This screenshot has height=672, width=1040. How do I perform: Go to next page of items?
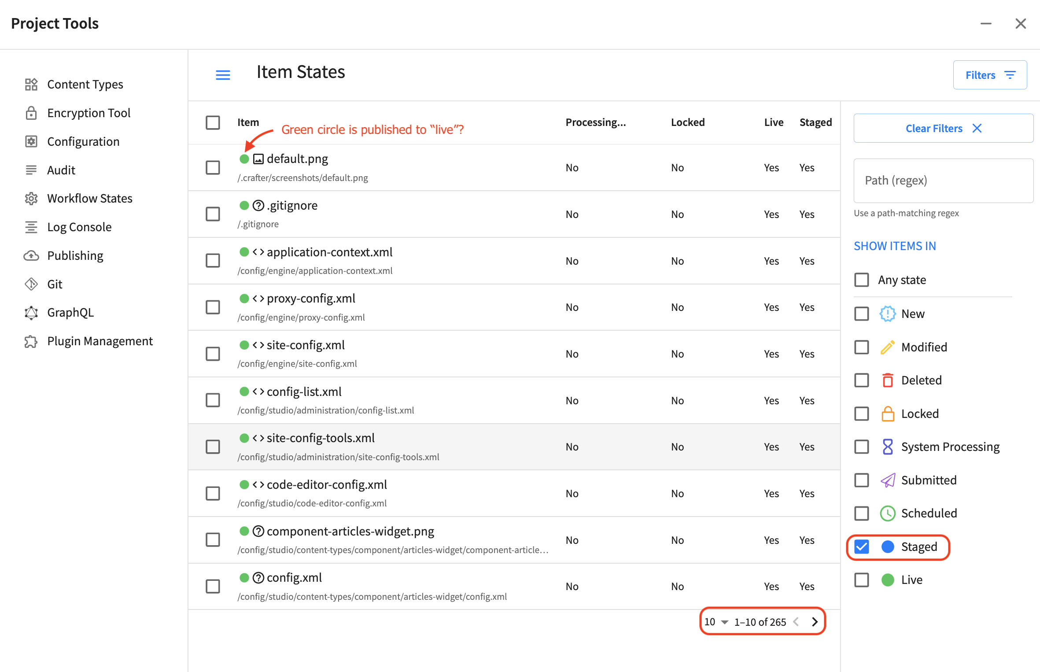click(x=815, y=622)
